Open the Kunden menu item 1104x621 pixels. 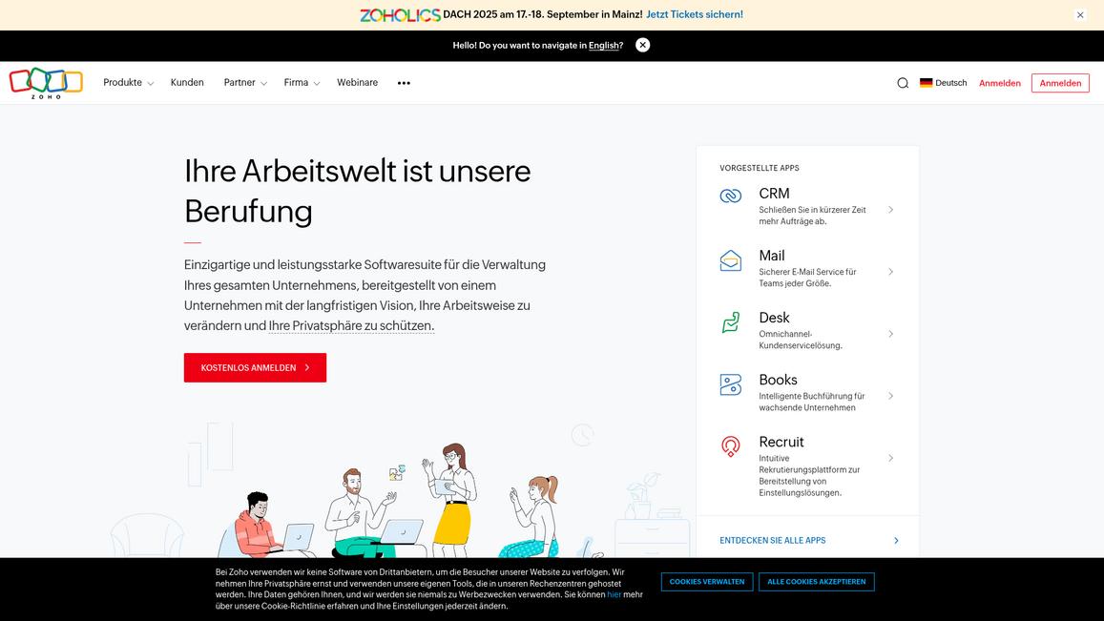tap(187, 82)
